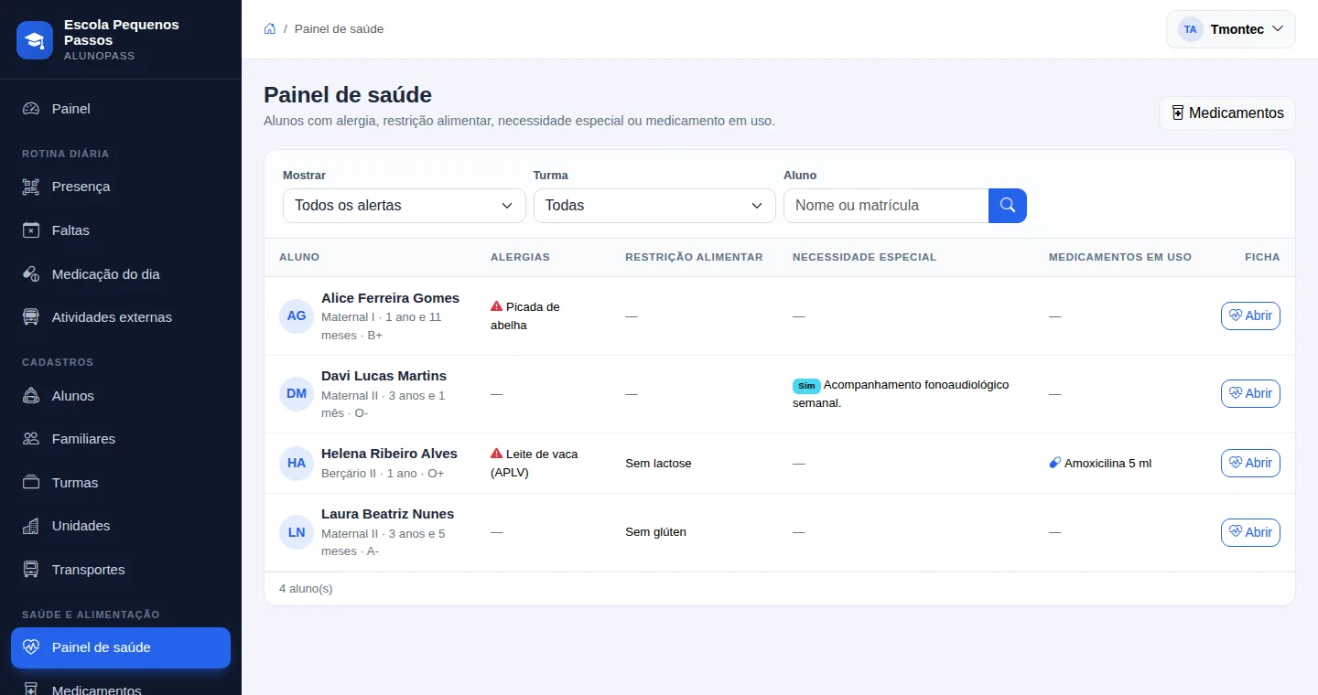Click the Nome ou matrícula field
The height and width of the screenshot is (695, 1318).
click(886, 206)
